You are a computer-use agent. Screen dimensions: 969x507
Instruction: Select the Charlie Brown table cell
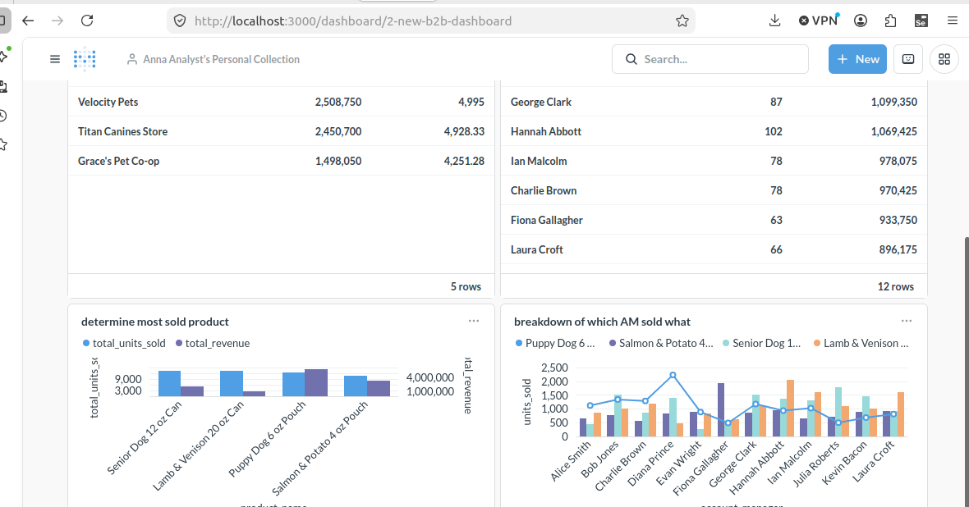click(543, 191)
